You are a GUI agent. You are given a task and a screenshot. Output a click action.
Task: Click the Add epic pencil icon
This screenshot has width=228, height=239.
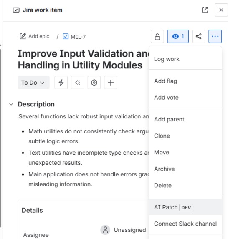(23, 36)
